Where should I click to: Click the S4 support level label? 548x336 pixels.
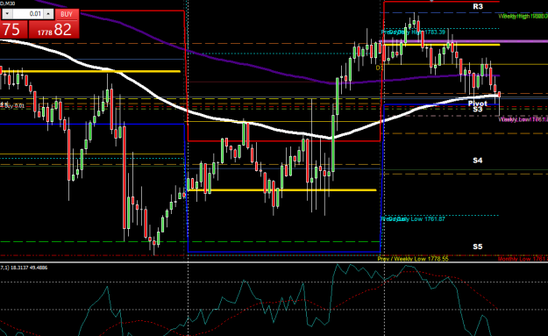(477, 161)
